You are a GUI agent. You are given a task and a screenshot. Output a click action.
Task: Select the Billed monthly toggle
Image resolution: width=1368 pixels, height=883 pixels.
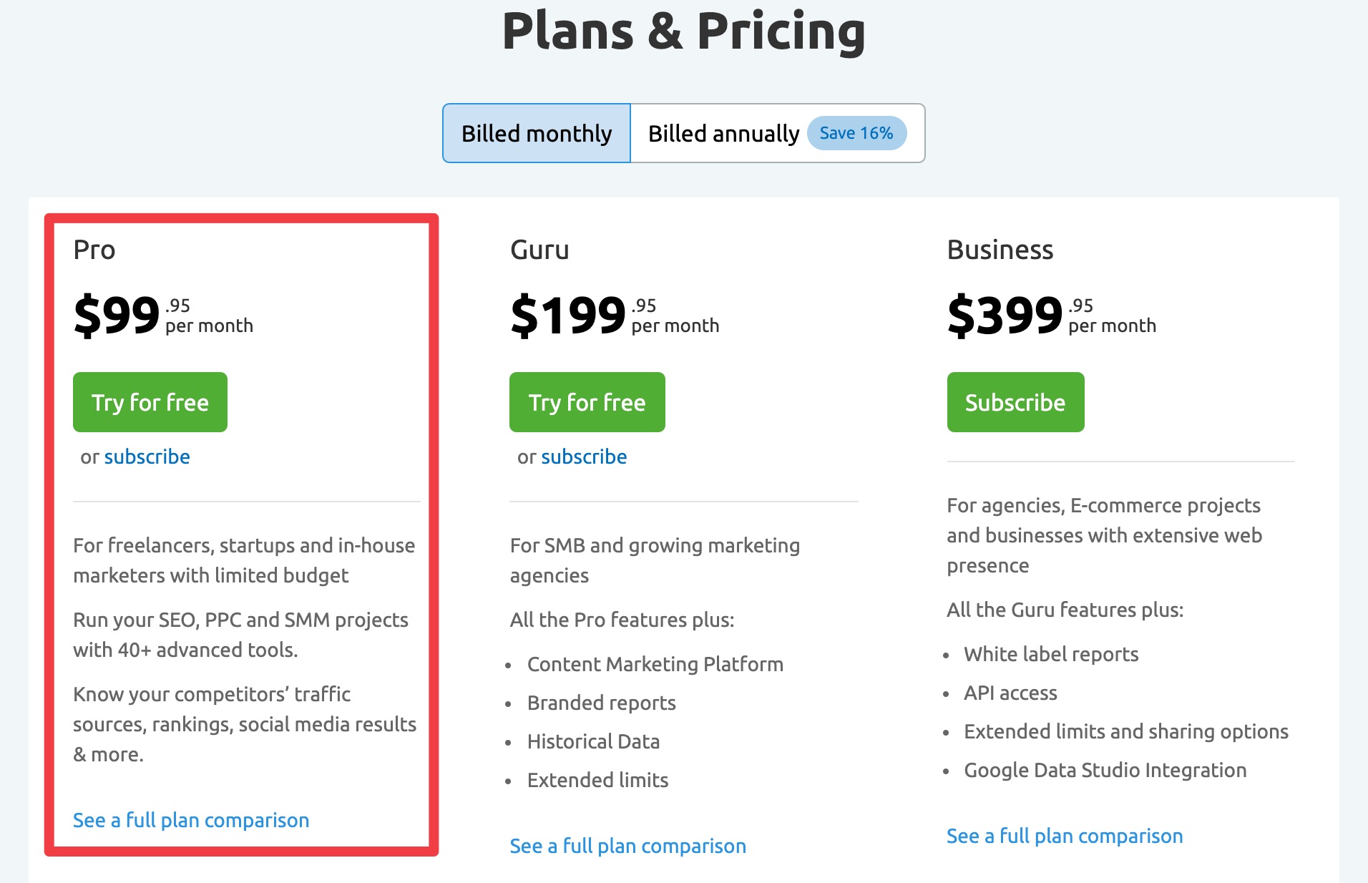tap(537, 133)
